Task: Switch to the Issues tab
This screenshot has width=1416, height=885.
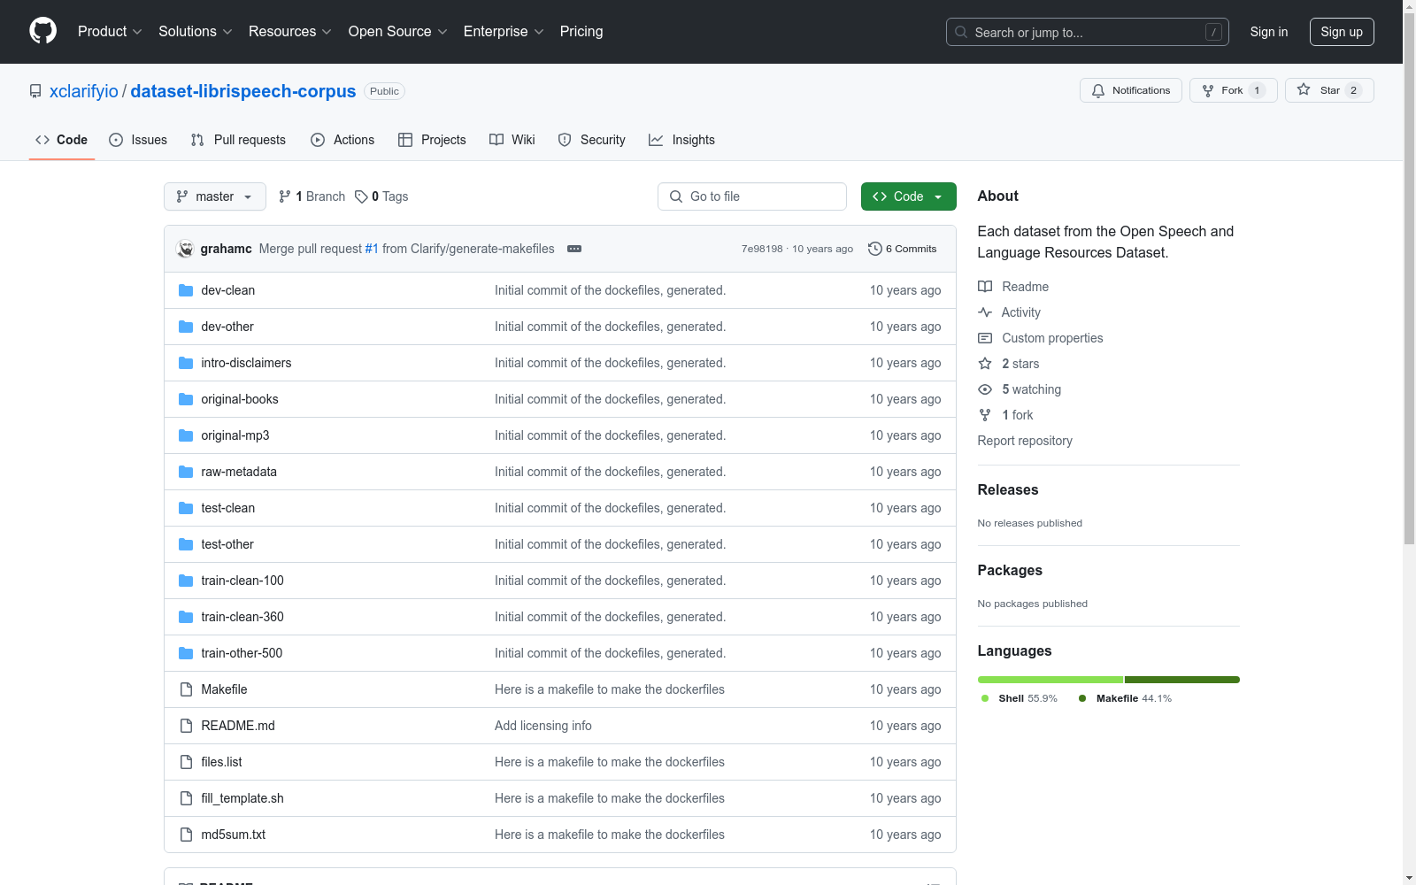Action: point(138,140)
